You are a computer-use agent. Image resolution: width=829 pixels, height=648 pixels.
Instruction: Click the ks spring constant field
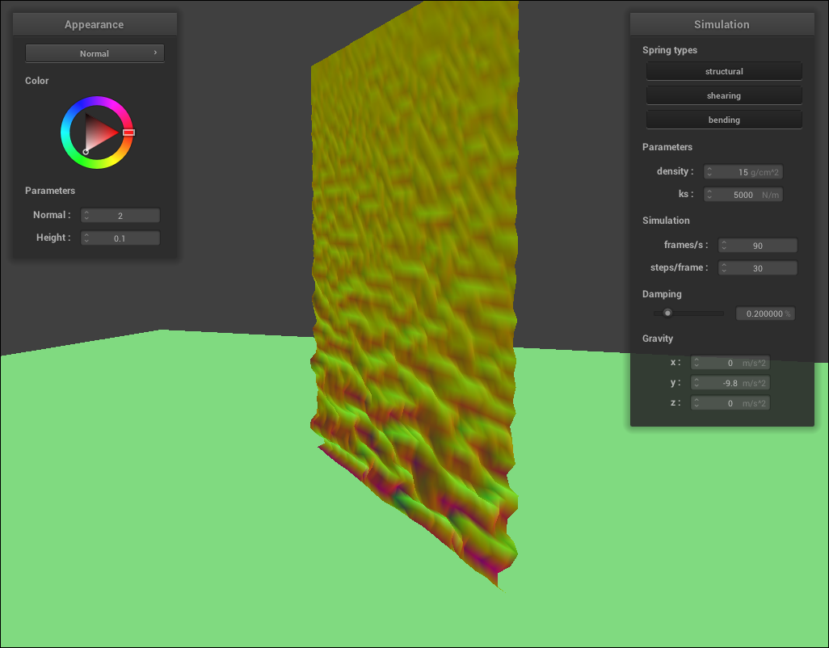click(x=743, y=195)
